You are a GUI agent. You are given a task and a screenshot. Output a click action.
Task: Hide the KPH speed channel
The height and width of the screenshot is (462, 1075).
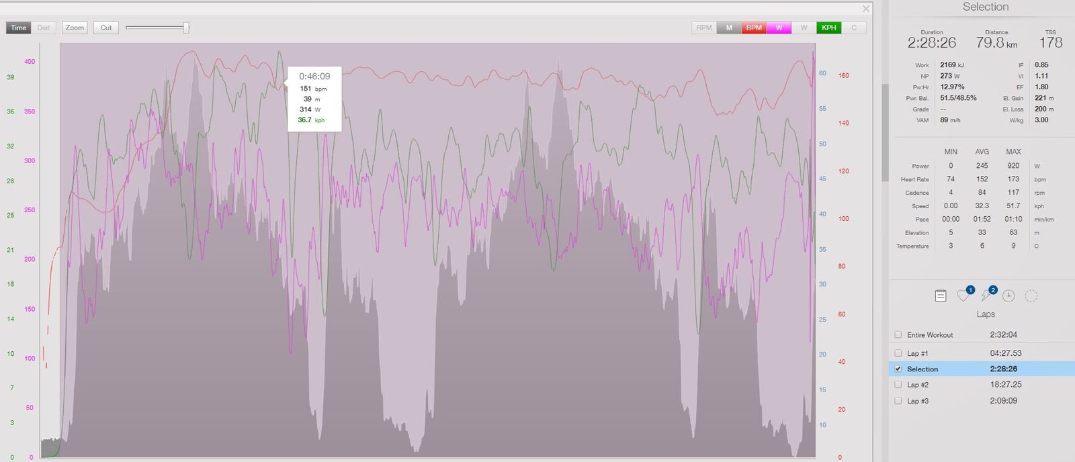pos(829,28)
